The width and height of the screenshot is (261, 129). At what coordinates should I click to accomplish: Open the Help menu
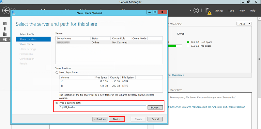253,11
